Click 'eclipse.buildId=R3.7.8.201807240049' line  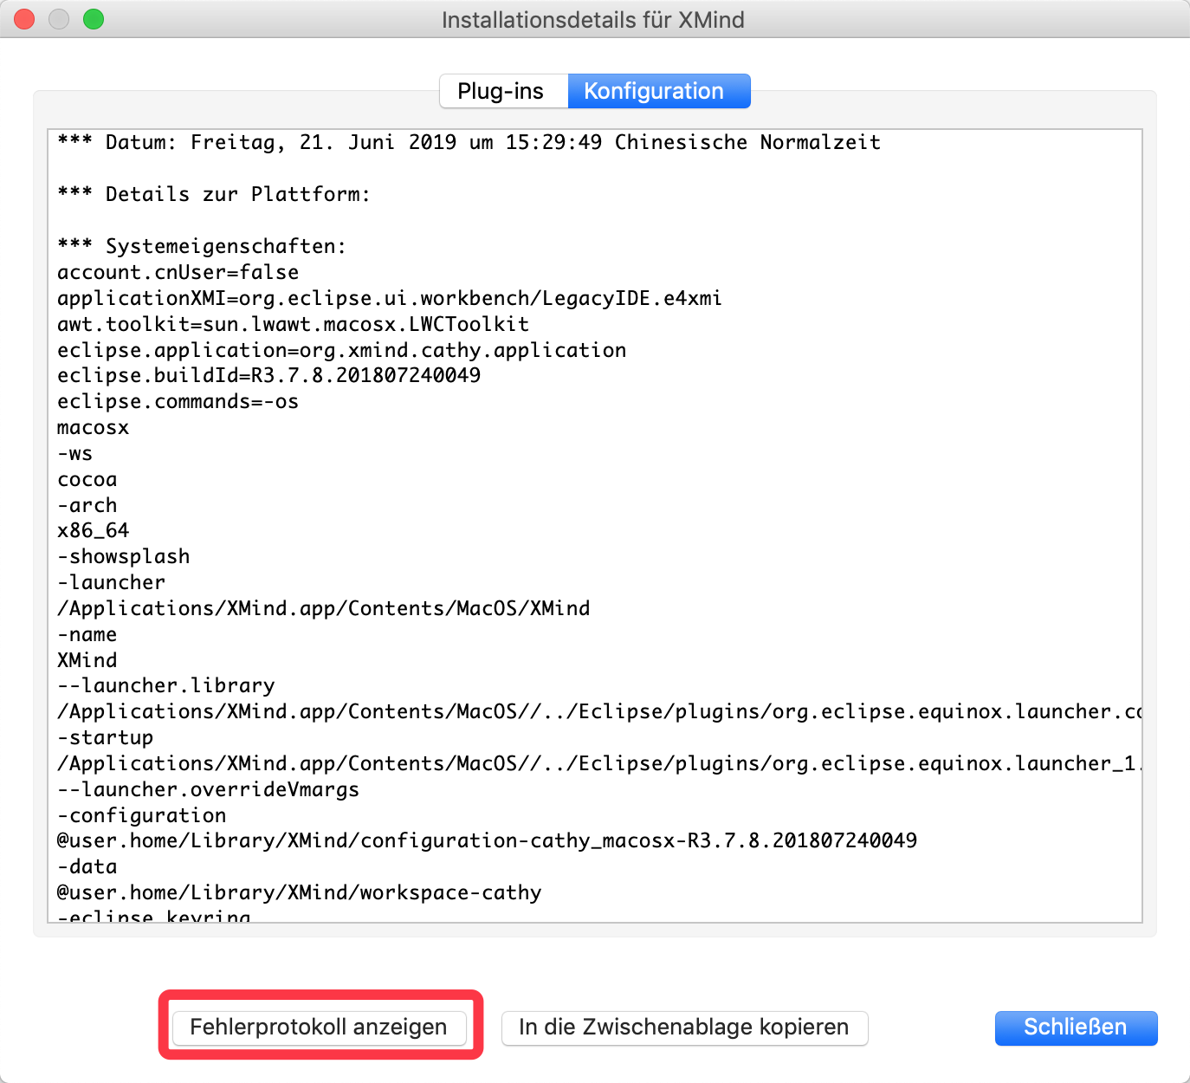268,375
